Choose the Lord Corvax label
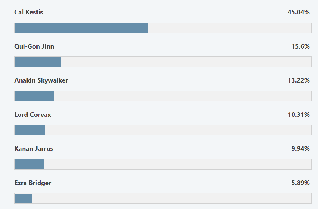Viewport: 318px width, 209px height. pos(33,115)
